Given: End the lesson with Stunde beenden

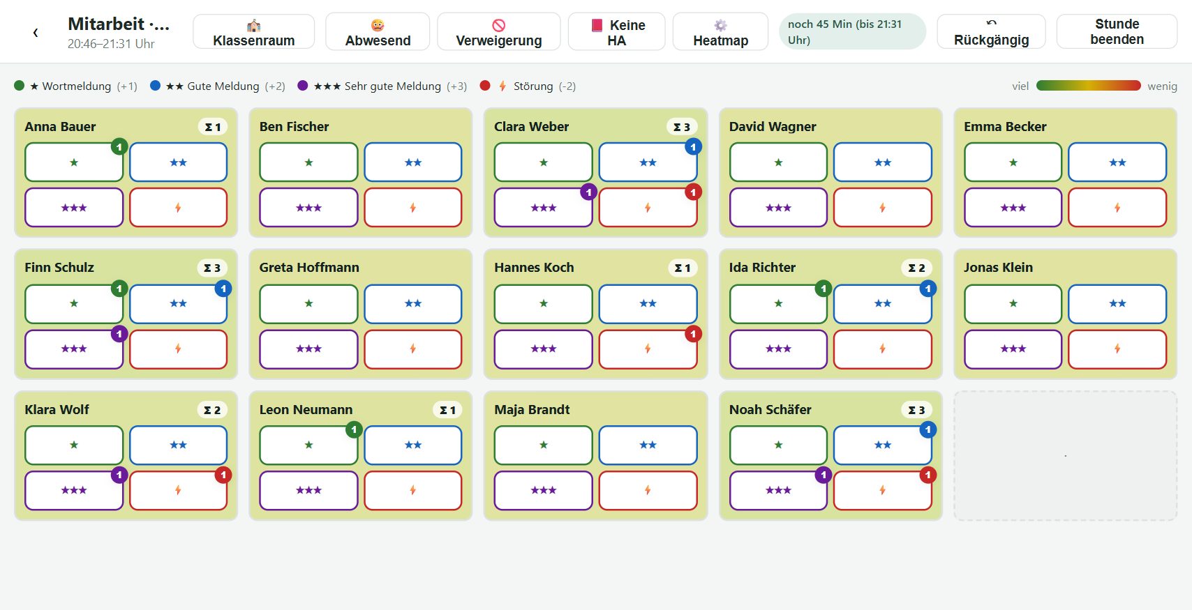Looking at the screenshot, I should click(1117, 32).
